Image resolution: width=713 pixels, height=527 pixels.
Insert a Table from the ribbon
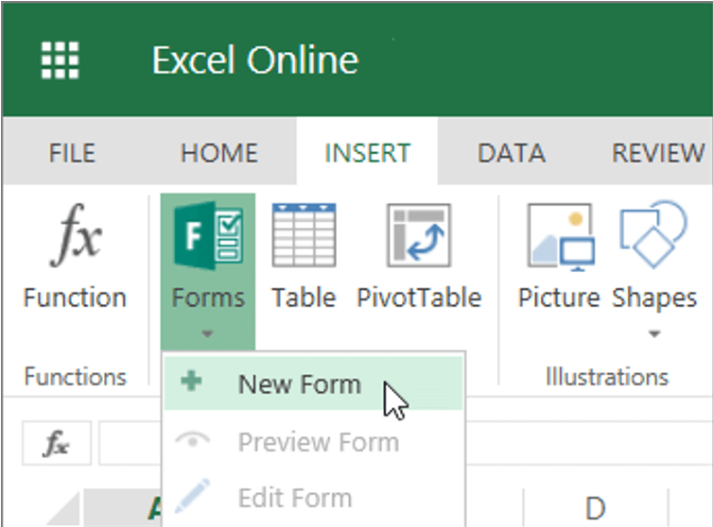(304, 256)
